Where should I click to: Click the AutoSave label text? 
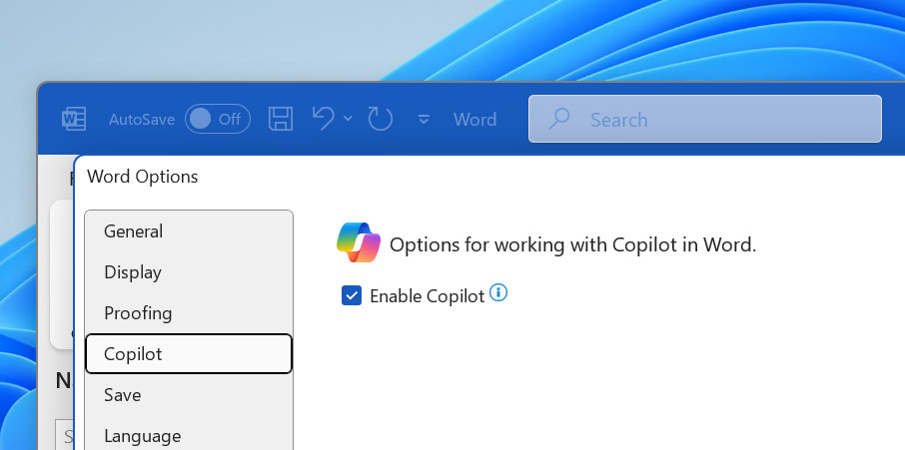click(x=142, y=120)
